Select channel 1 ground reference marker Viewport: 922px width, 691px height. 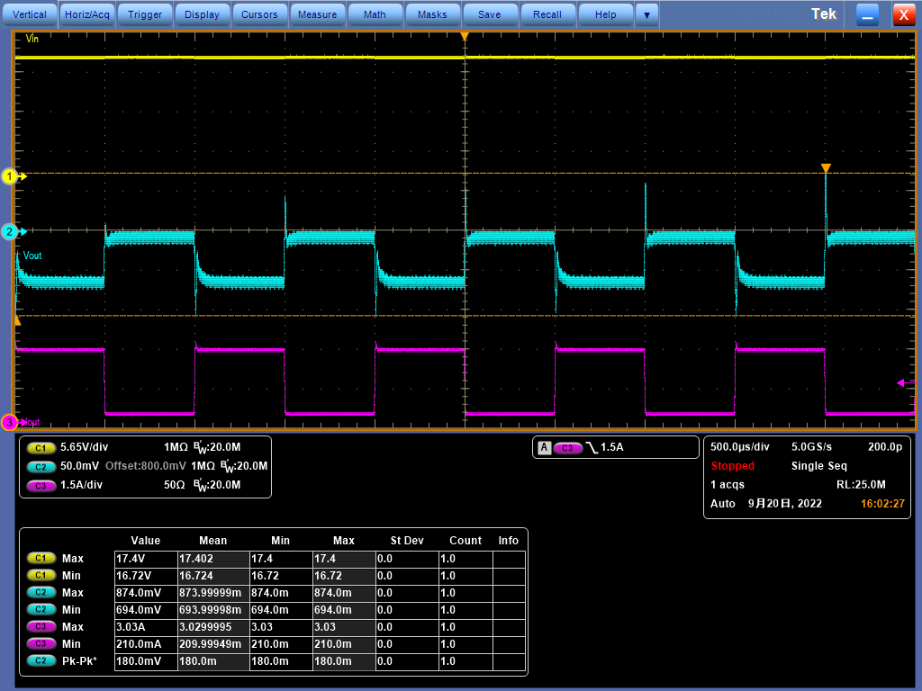(x=11, y=176)
